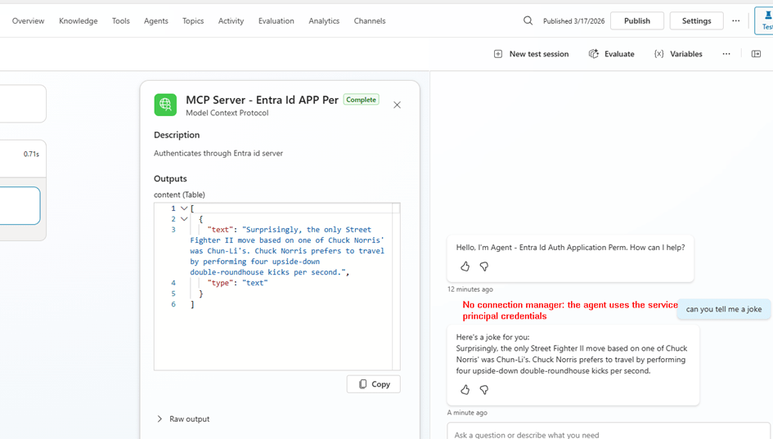Toggle the side panel layout icon
This screenshot has height=439, width=773.
[x=756, y=54]
